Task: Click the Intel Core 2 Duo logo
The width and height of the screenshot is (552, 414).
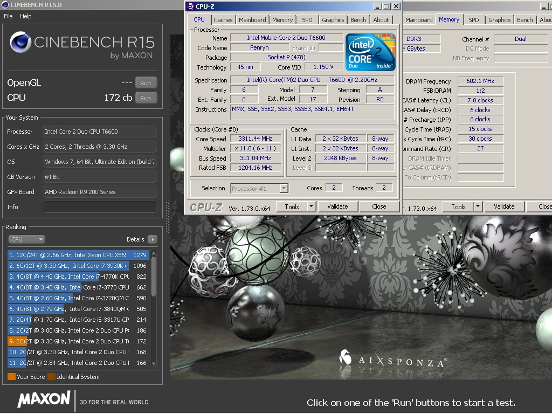Action: click(x=370, y=52)
